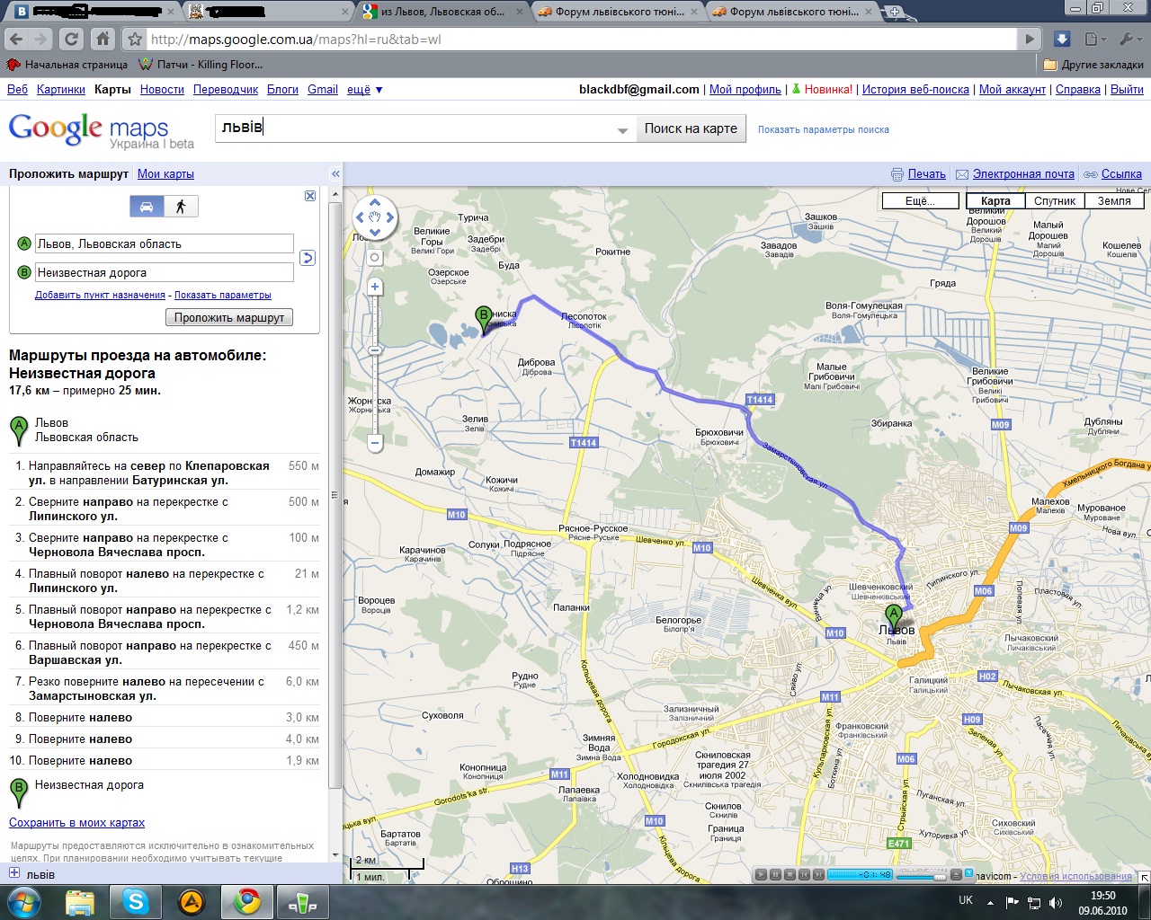
Task: Switch to the из Львов, Львовская об... tab
Action: (x=442, y=12)
